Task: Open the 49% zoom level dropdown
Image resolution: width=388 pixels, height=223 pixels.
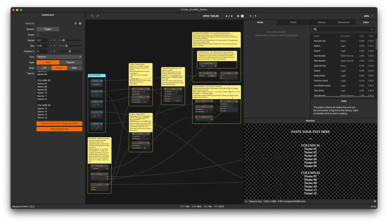Action: click(x=368, y=16)
